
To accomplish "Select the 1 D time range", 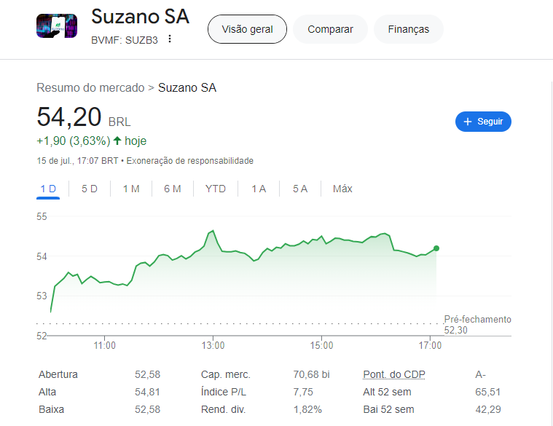I will click(48, 189).
